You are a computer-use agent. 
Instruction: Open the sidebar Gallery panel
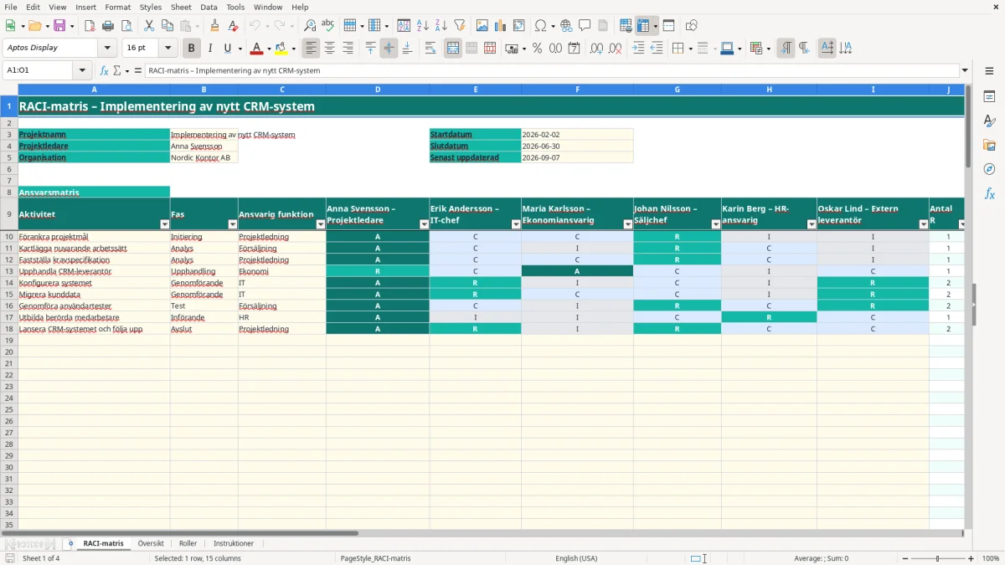click(989, 145)
